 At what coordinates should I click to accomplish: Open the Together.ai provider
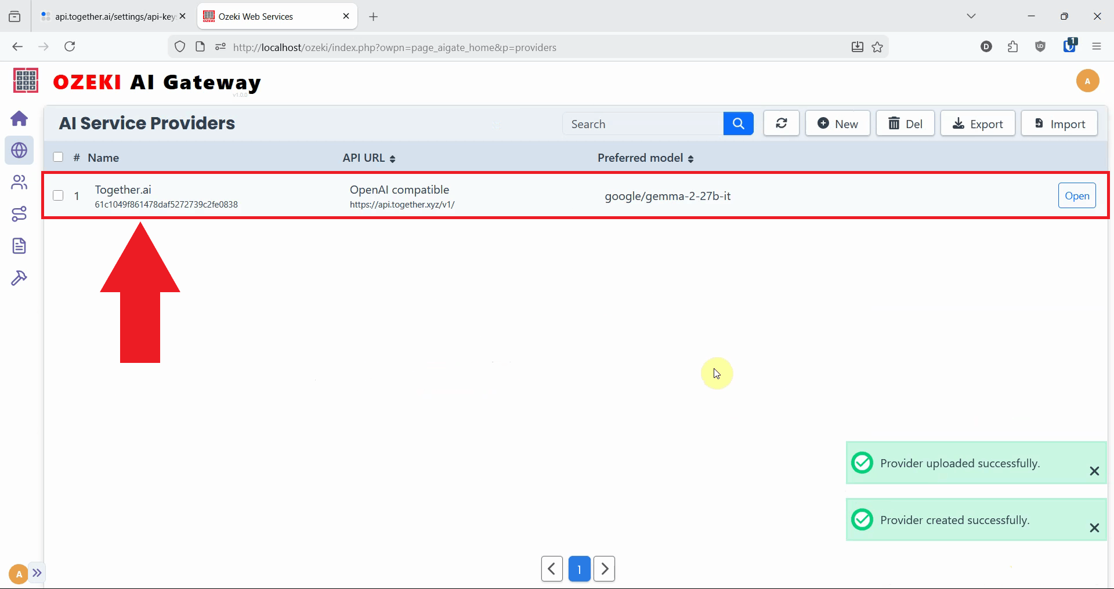coord(1076,196)
